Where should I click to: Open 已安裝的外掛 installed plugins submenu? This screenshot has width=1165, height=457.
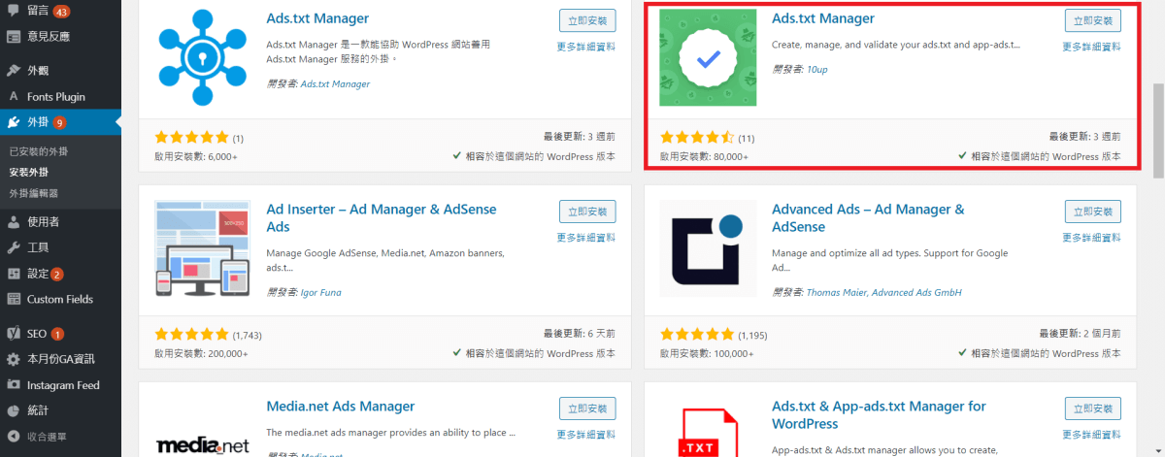pos(39,151)
